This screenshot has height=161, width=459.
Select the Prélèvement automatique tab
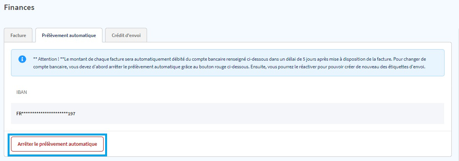tap(69, 35)
